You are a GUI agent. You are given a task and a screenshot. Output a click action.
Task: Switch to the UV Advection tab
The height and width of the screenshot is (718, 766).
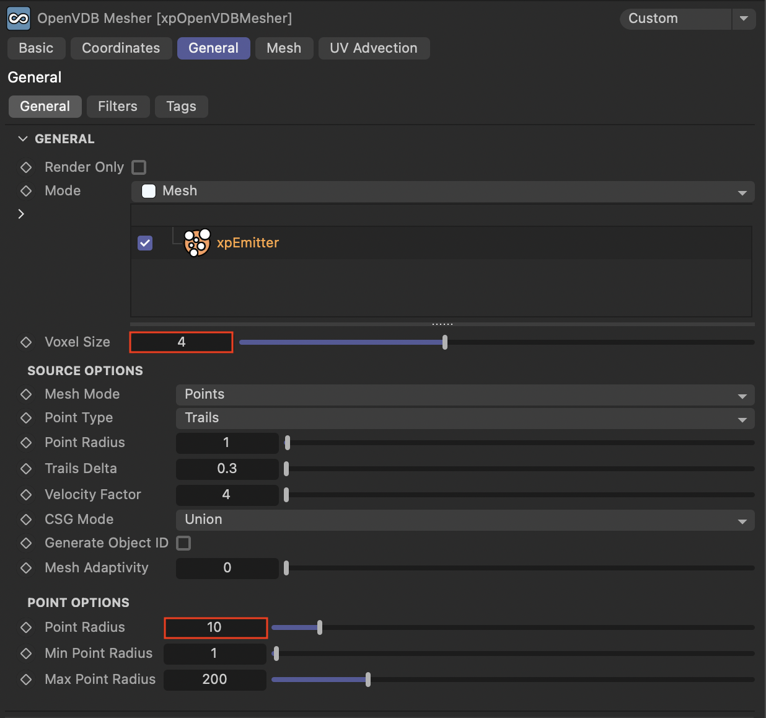click(374, 48)
